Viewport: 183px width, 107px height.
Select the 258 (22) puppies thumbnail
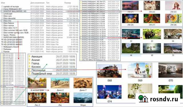pyautogui.click(x=152, y=5)
